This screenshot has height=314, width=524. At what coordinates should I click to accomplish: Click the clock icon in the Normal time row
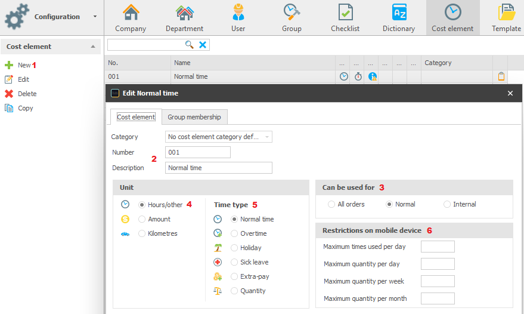[344, 76]
